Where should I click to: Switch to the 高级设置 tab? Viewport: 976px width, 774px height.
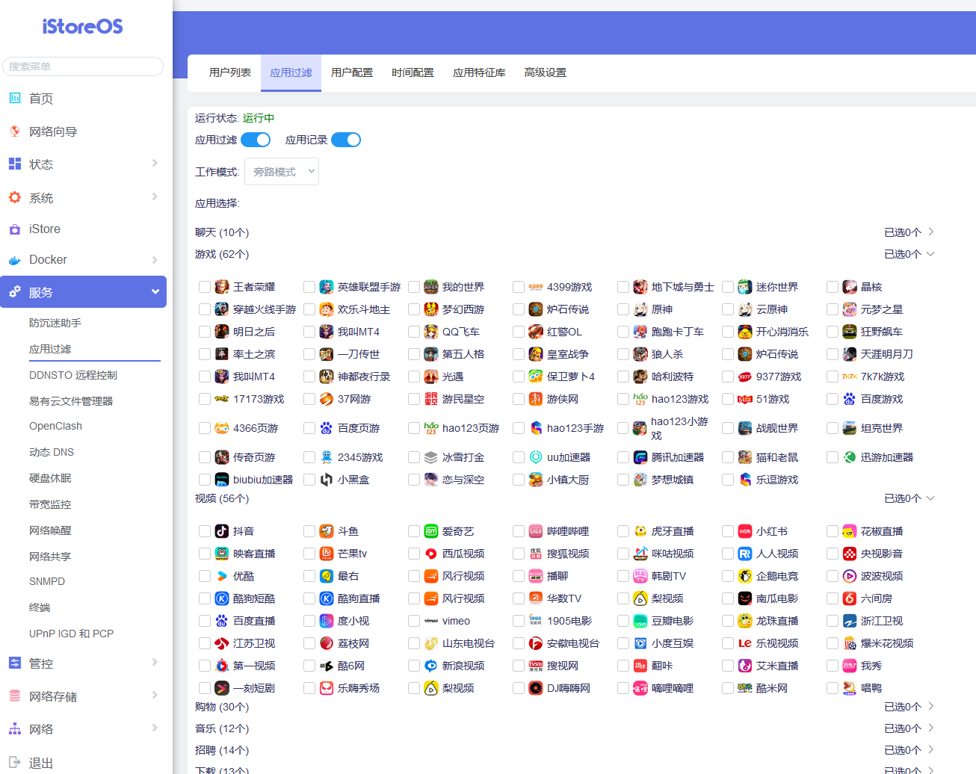pyautogui.click(x=546, y=72)
